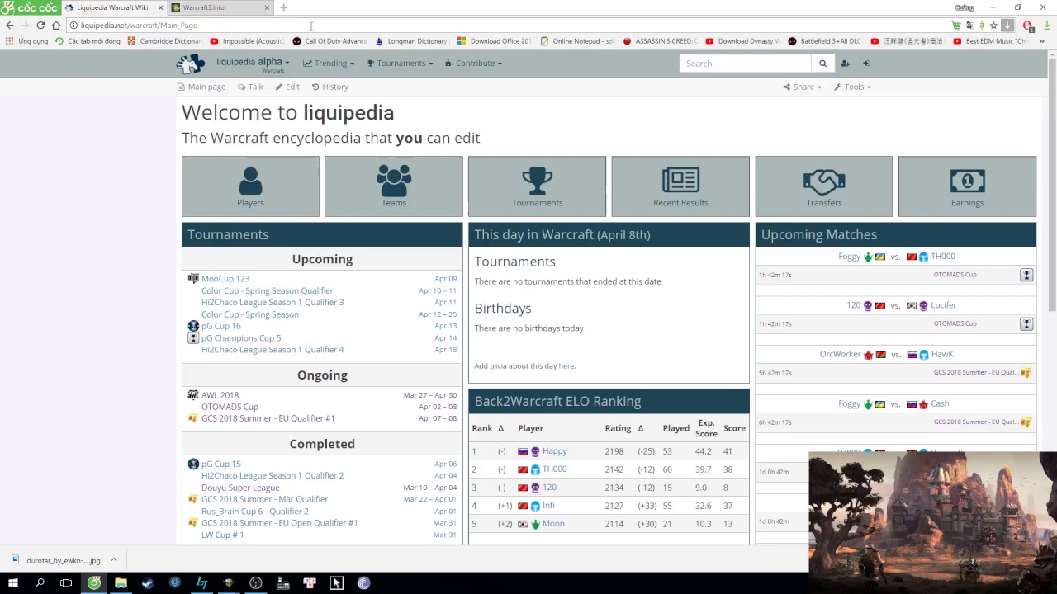Sort ELO table by the Rating column
This screenshot has width=1057, height=594.
pos(618,428)
